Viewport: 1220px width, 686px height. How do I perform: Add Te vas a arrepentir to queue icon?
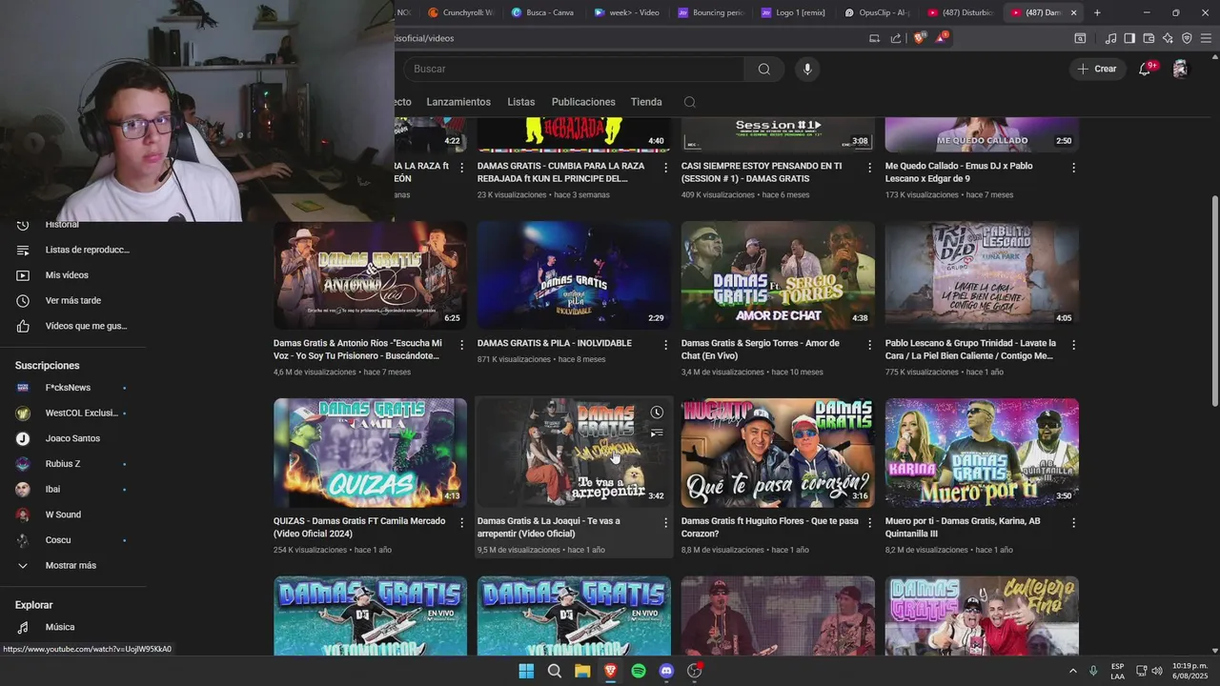(657, 434)
